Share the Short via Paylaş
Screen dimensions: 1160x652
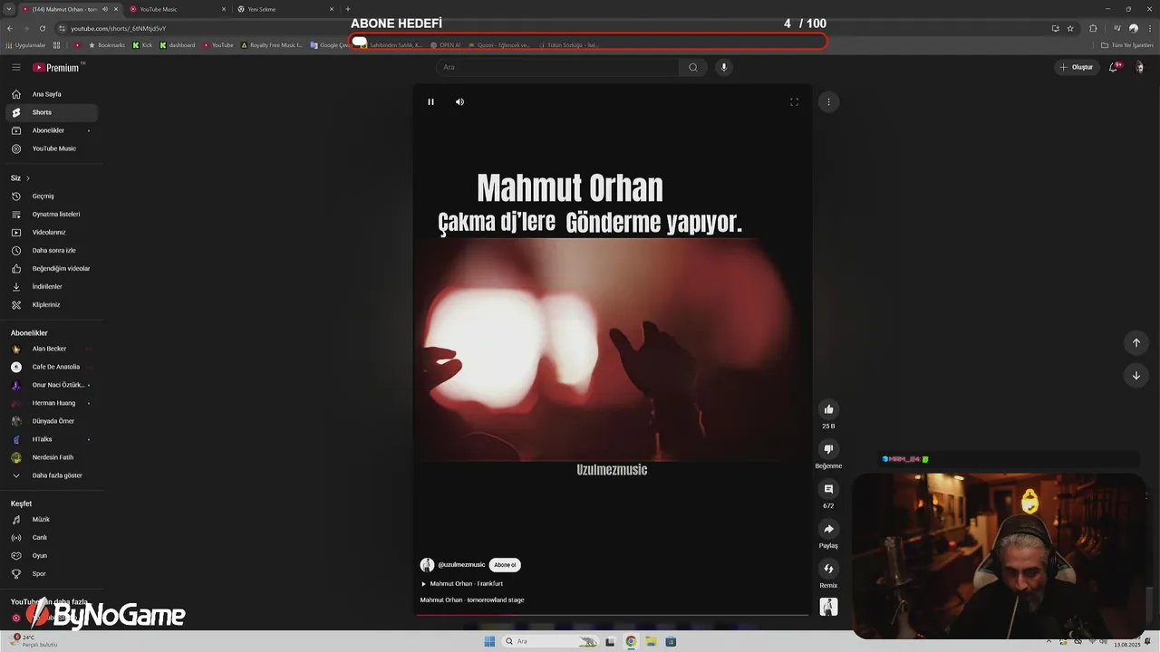pyautogui.click(x=828, y=529)
